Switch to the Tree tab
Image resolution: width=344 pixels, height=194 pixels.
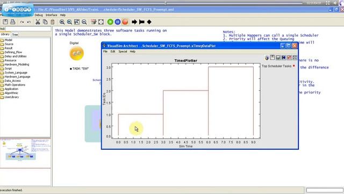point(15,34)
